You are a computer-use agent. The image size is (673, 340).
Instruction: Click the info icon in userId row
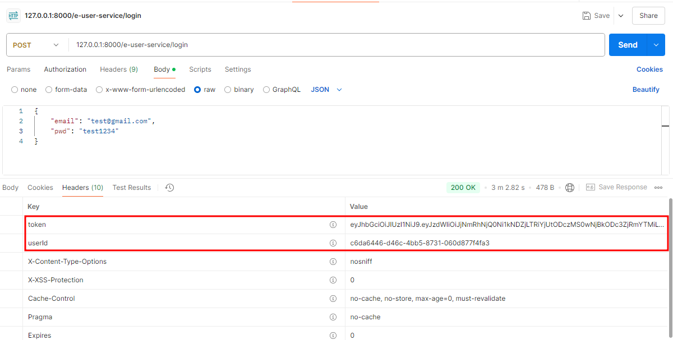(333, 243)
